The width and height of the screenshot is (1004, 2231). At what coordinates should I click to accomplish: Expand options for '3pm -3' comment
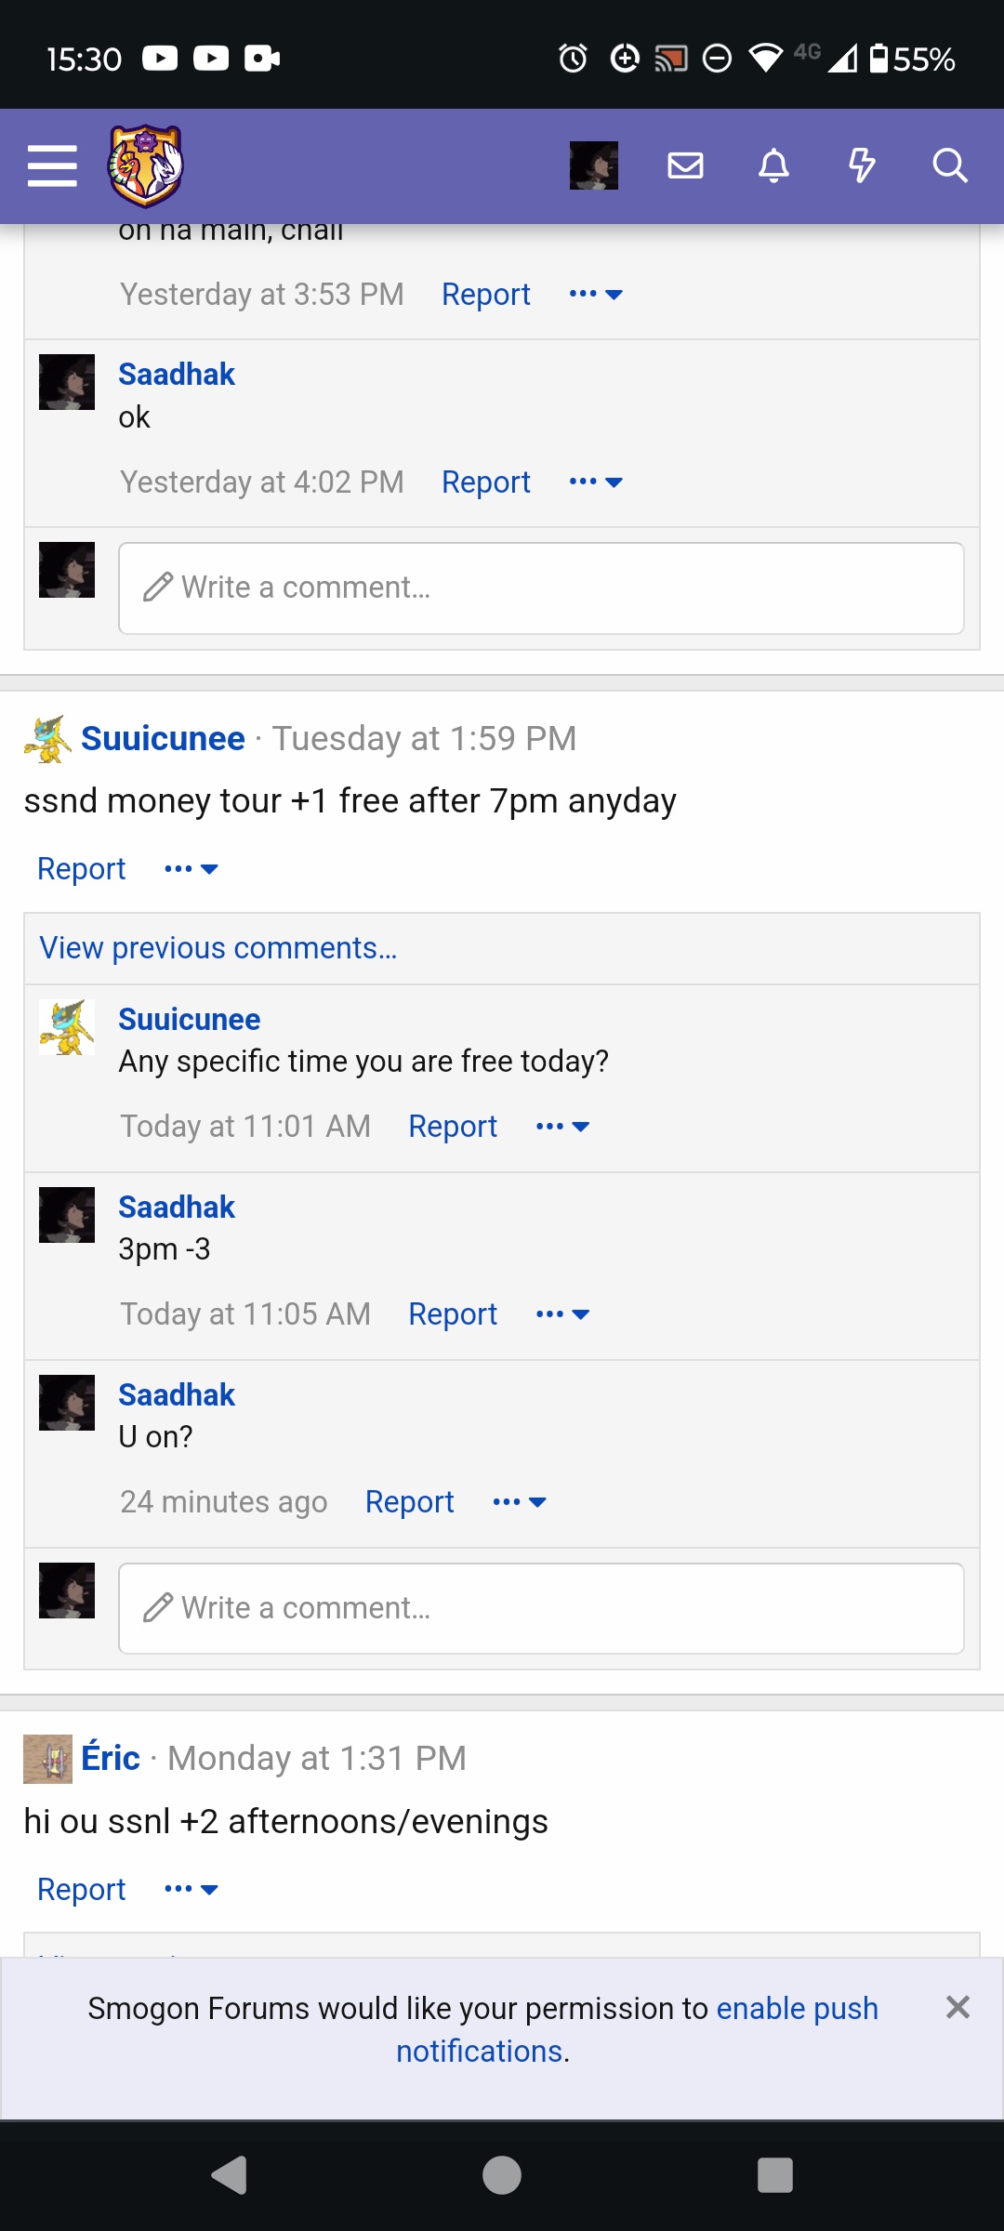point(563,1314)
